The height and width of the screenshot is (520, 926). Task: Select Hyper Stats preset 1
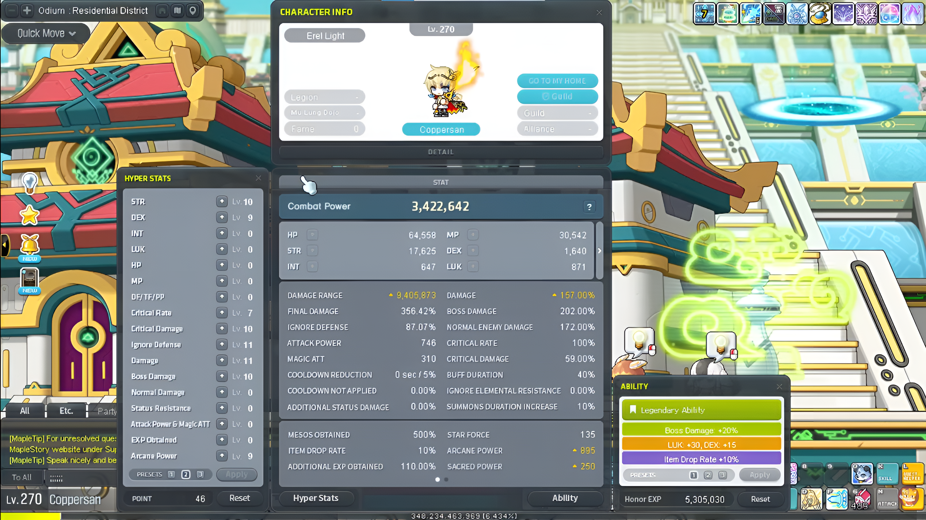tap(172, 474)
